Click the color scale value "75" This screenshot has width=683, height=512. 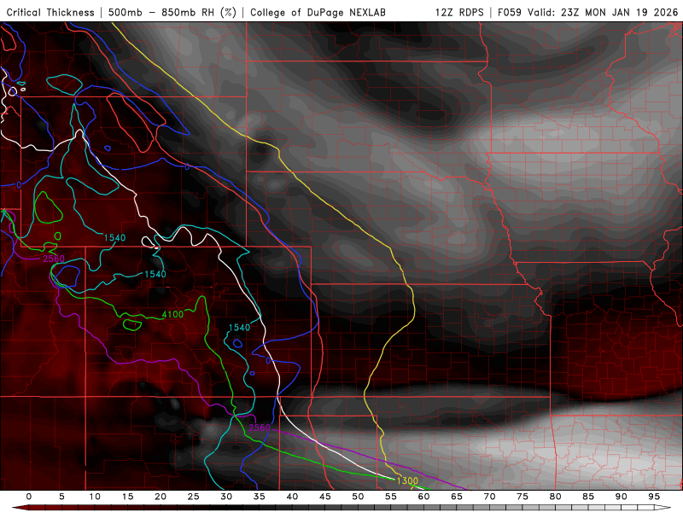[522, 497]
